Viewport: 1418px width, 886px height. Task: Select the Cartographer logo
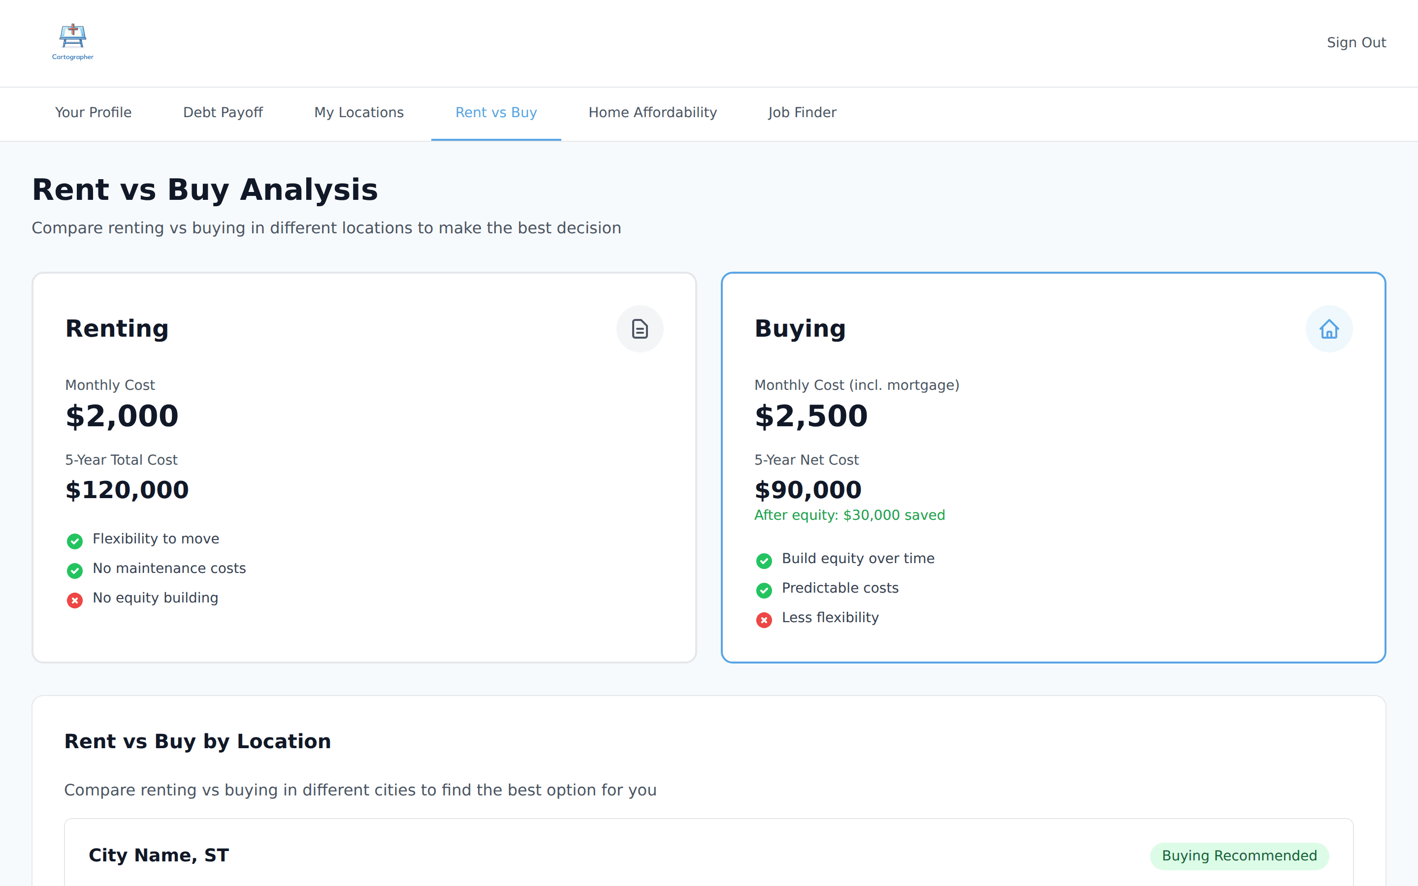(x=72, y=42)
